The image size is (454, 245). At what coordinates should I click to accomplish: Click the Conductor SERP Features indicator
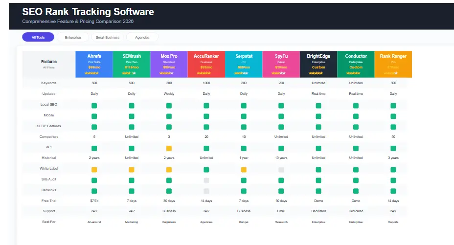(356, 127)
